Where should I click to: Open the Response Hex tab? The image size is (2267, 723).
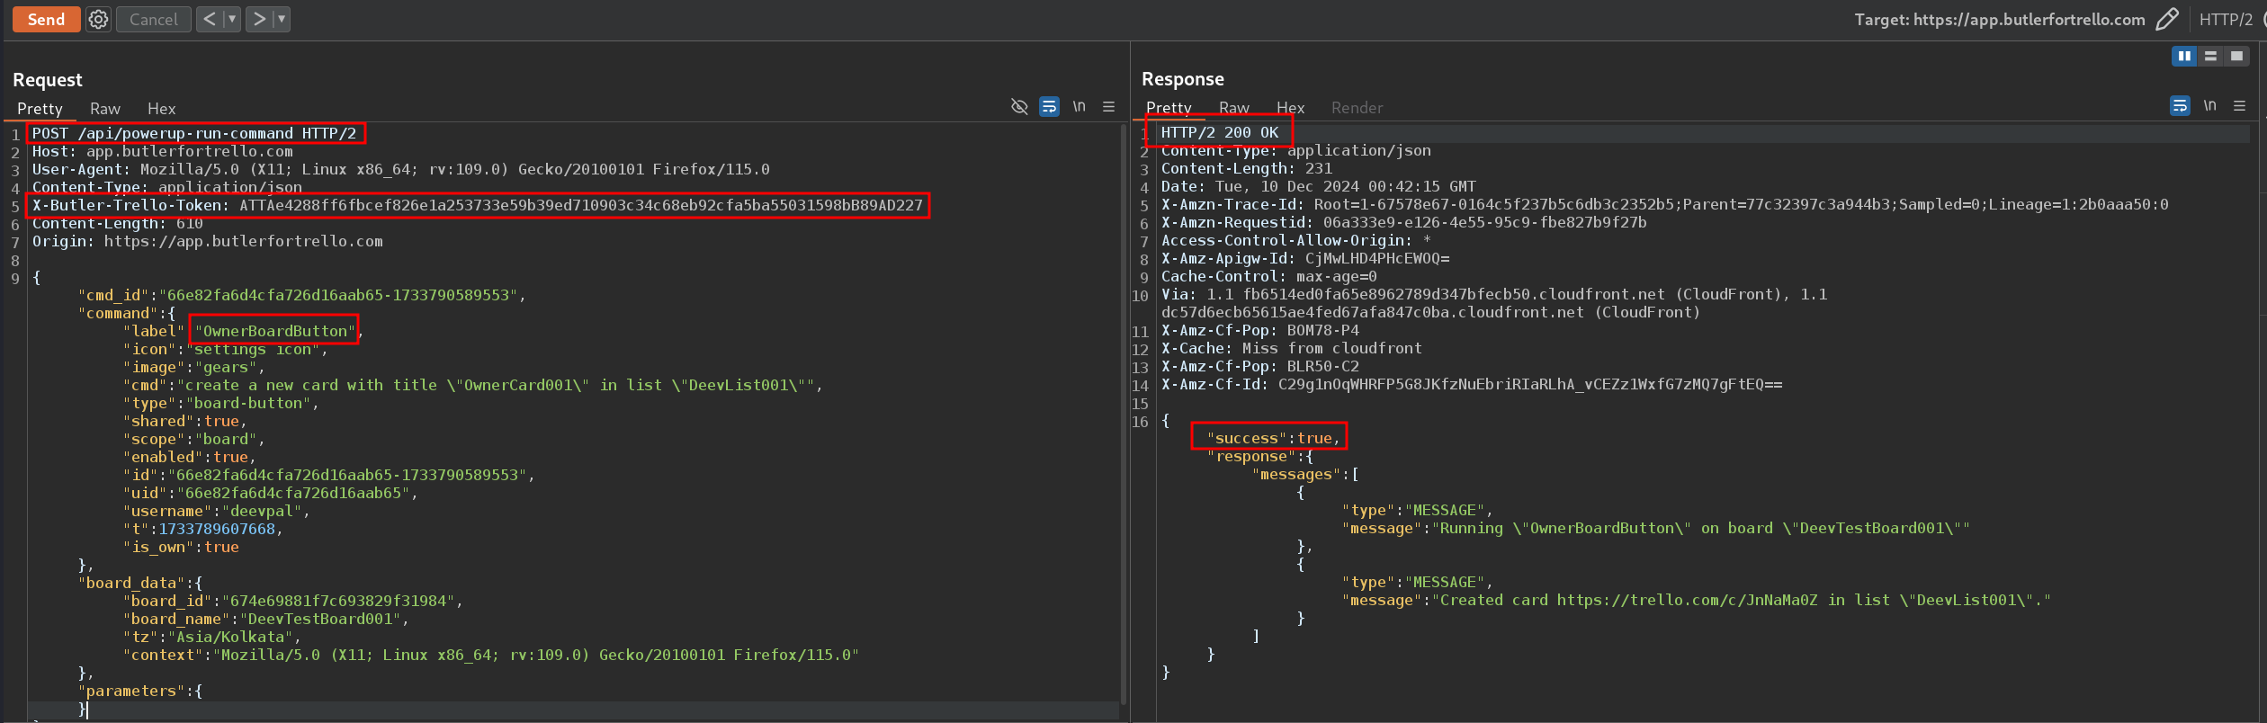click(x=1291, y=108)
